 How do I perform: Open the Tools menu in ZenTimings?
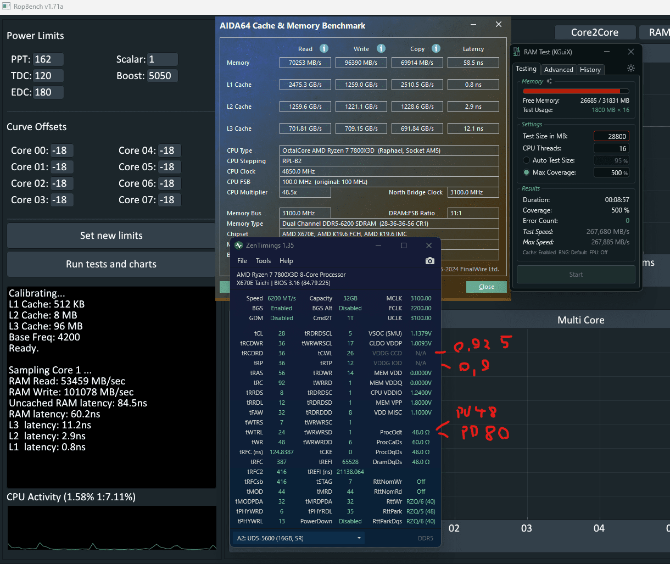(264, 261)
